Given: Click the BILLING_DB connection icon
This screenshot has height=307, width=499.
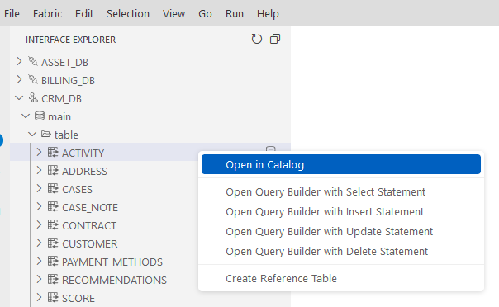Looking at the screenshot, I should [x=33, y=79].
